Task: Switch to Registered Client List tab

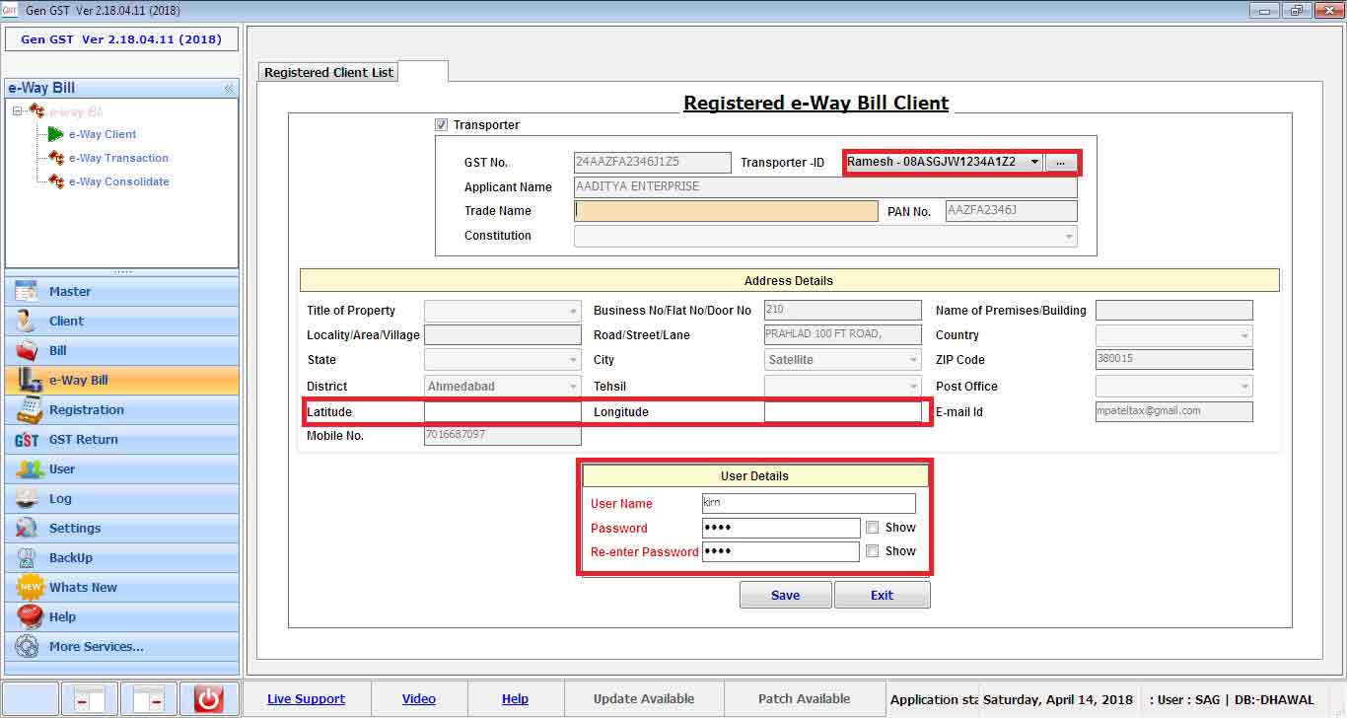Action: (x=328, y=72)
